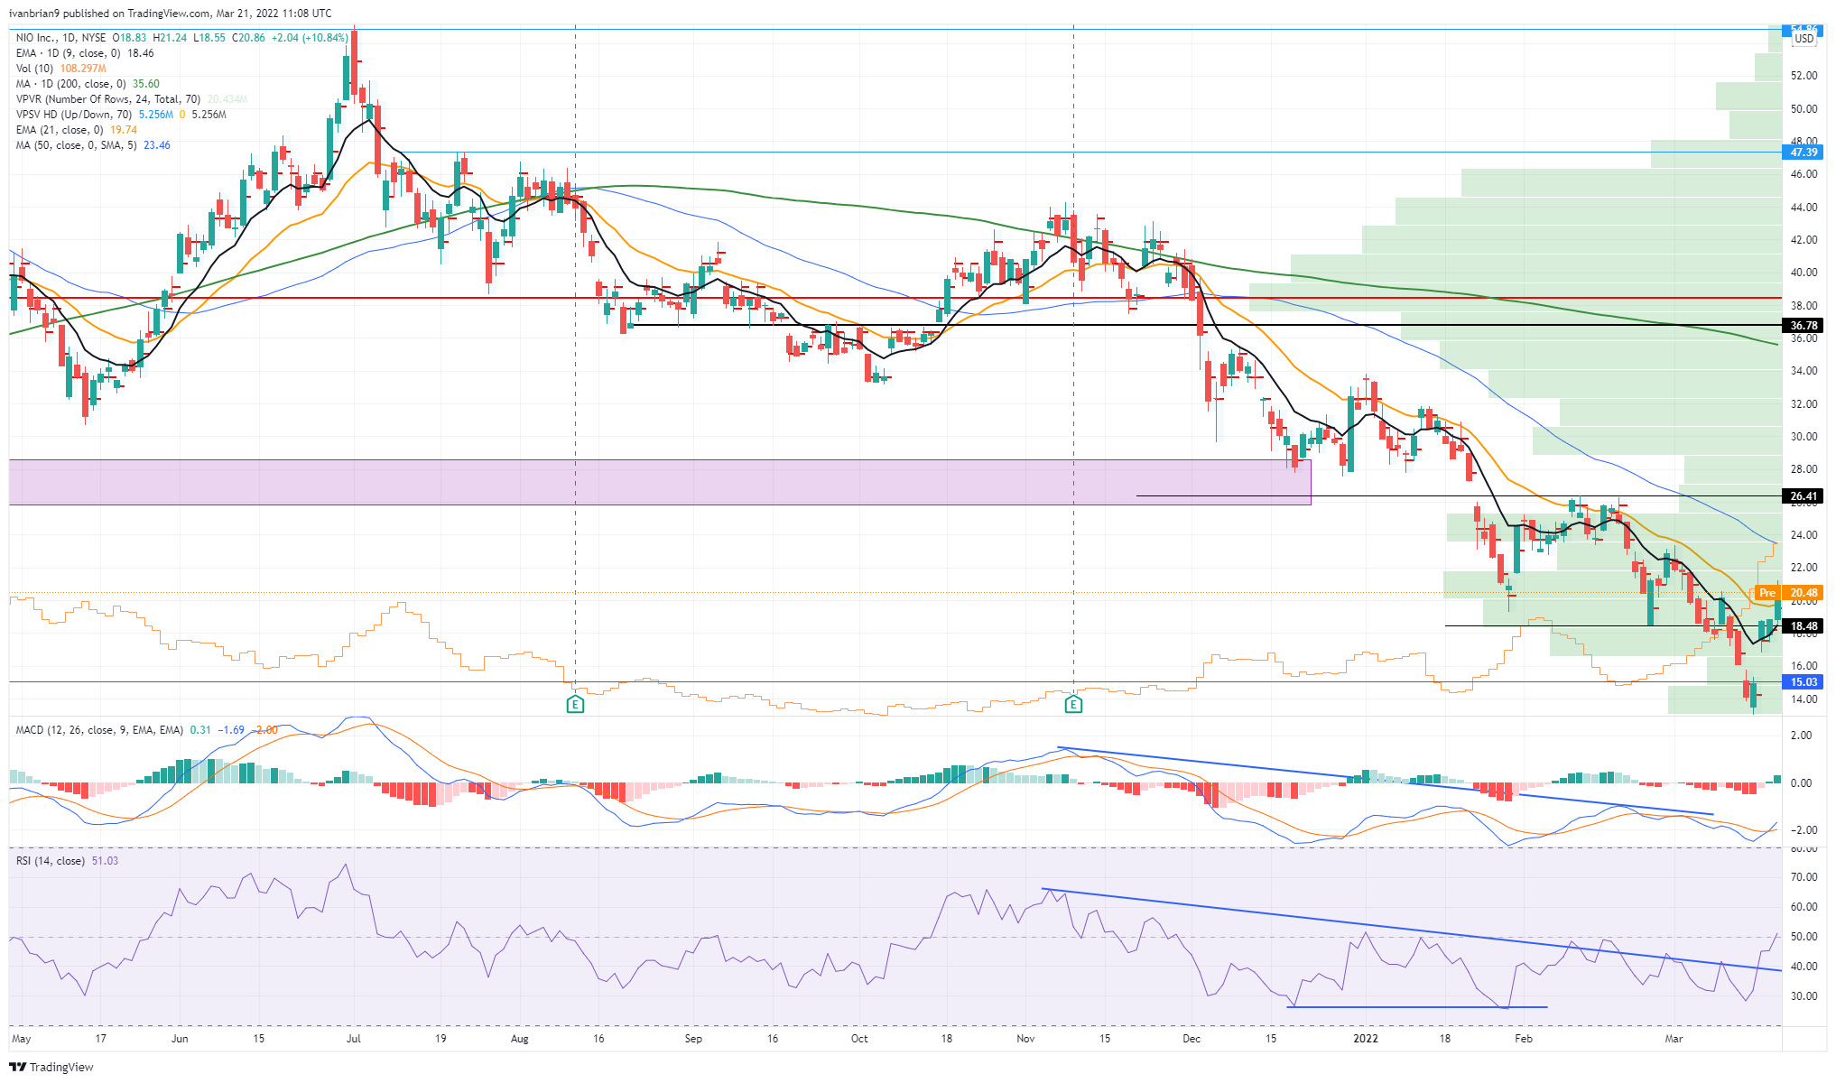Click the black 26.41 price label
Image resolution: width=1836 pixels, height=1083 pixels.
1804,496
